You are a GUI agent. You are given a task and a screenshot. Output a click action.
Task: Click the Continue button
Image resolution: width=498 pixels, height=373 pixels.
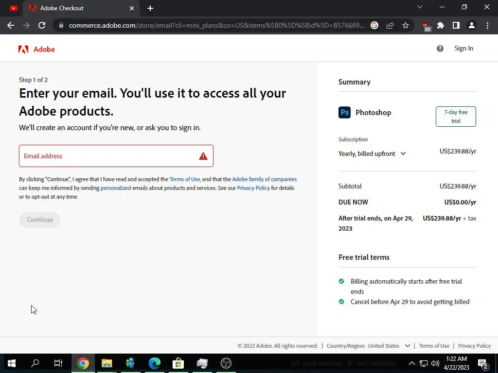(40, 220)
